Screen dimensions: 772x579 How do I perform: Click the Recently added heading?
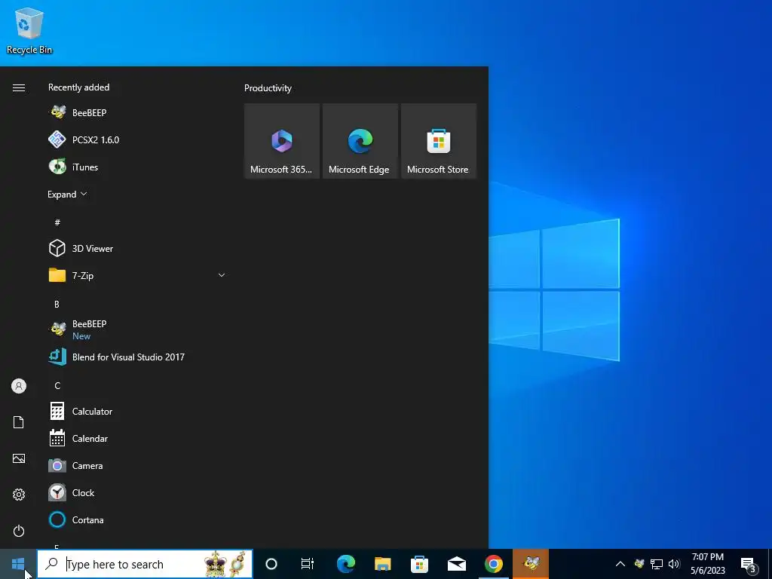coord(78,87)
